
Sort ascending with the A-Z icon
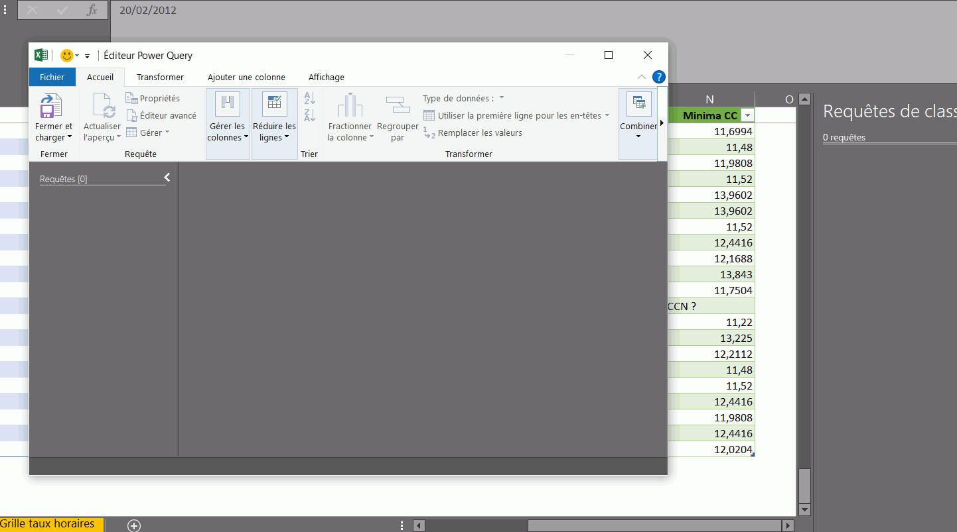[309, 99]
